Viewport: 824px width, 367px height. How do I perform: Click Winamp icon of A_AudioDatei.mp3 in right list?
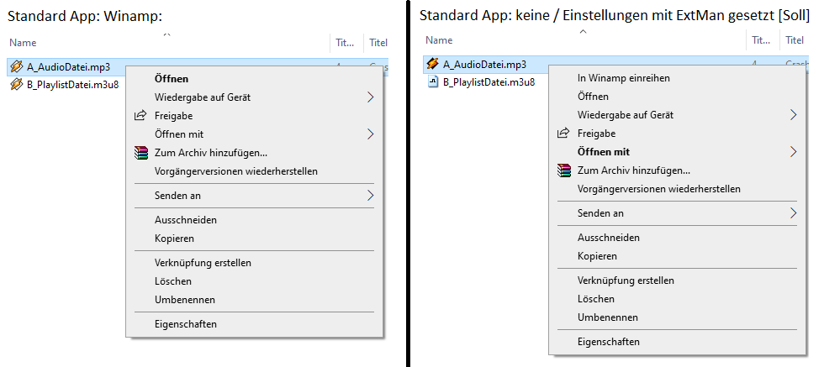(x=433, y=64)
